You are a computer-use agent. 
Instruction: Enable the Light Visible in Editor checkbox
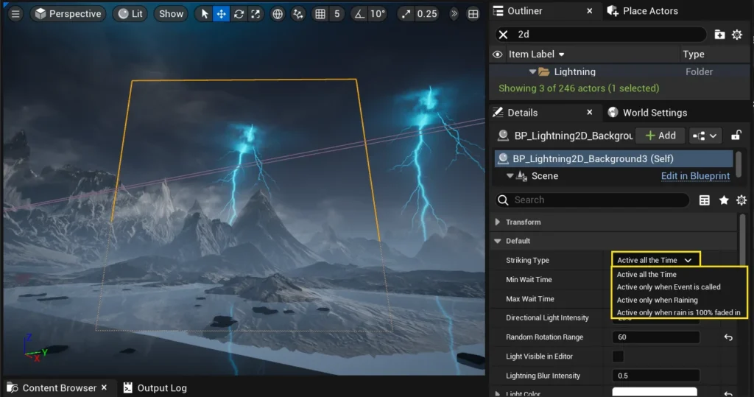(x=619, y=356)
